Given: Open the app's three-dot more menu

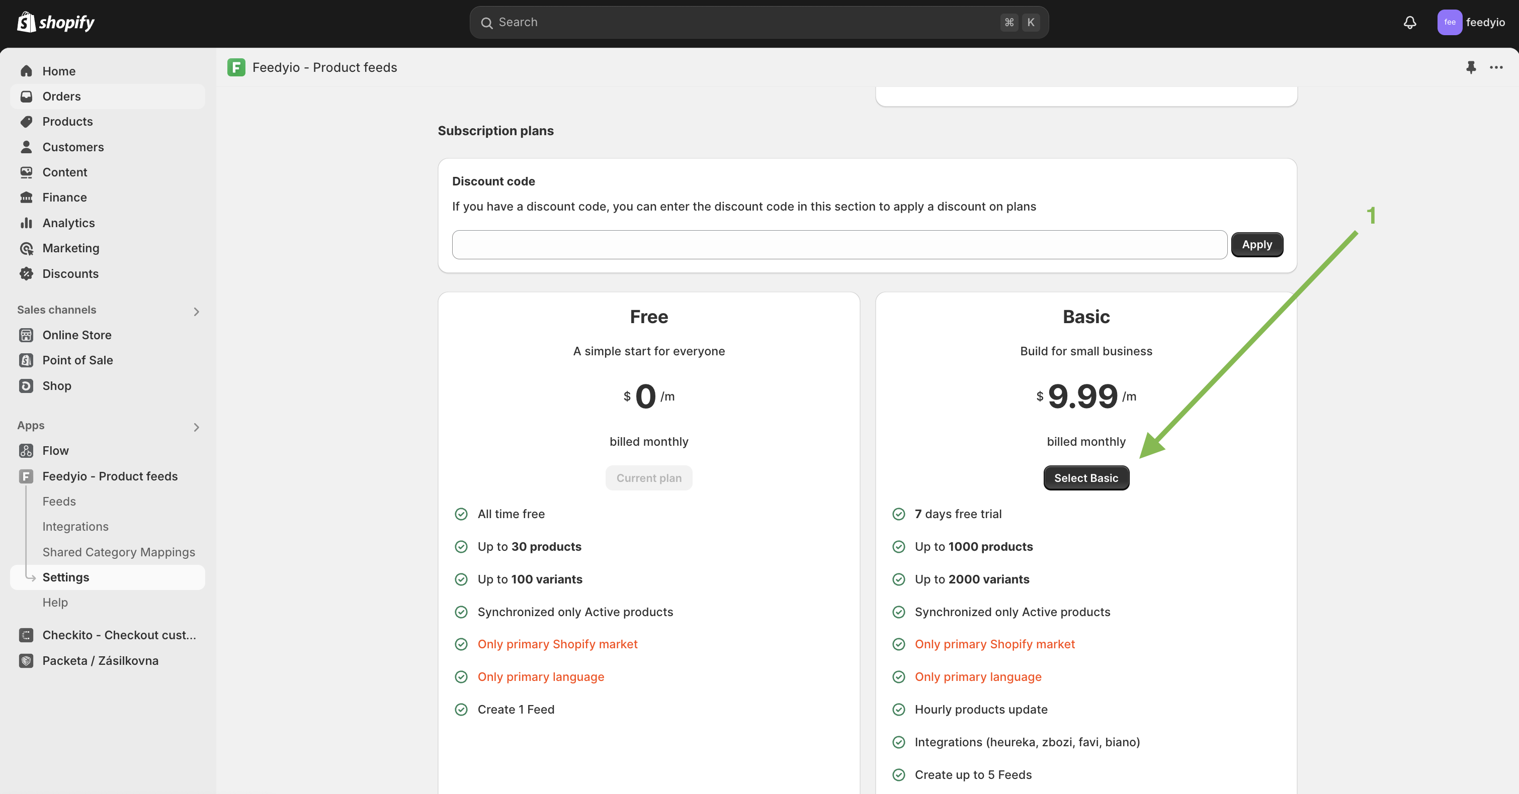Looking at the screenshot, I should [1496, 67].
